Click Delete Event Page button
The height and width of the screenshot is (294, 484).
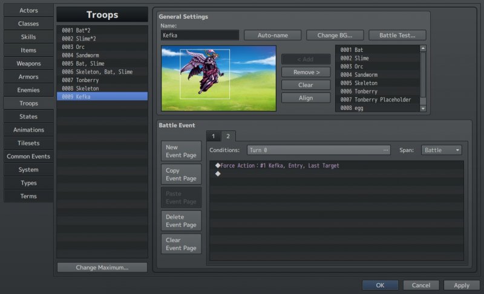pyautogui.click(x=181, y=221)
